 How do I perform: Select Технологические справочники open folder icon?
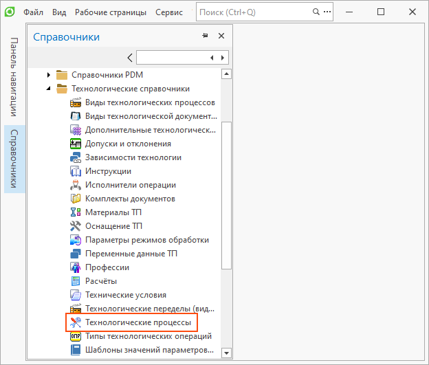(x=62, y=89)
